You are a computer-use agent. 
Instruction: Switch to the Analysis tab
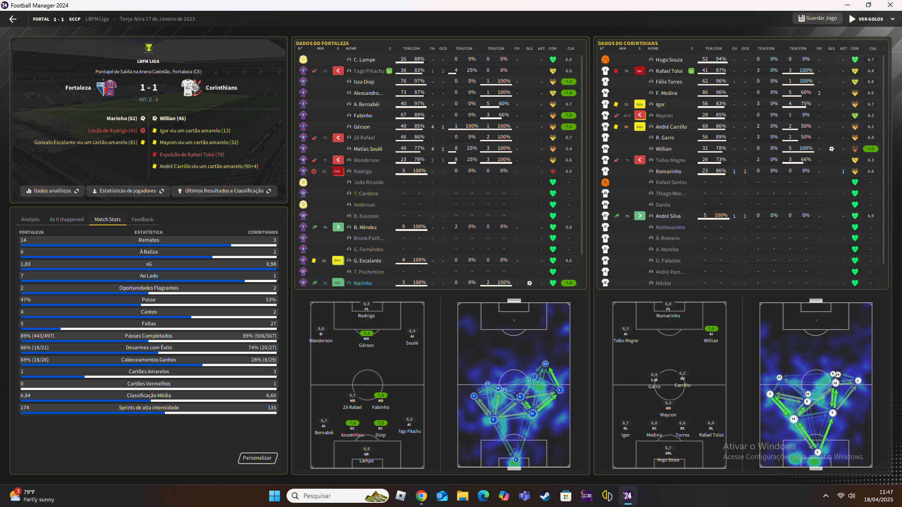click(x=30, y=219)
